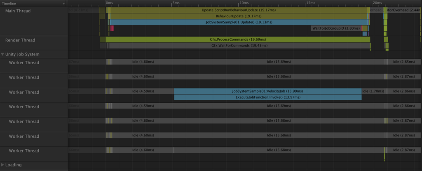Viewport: 422px width, 171px height.
Task: Click the WaitForJobGroupID (3.80ms) sample
Action: (x=336, y=28)
